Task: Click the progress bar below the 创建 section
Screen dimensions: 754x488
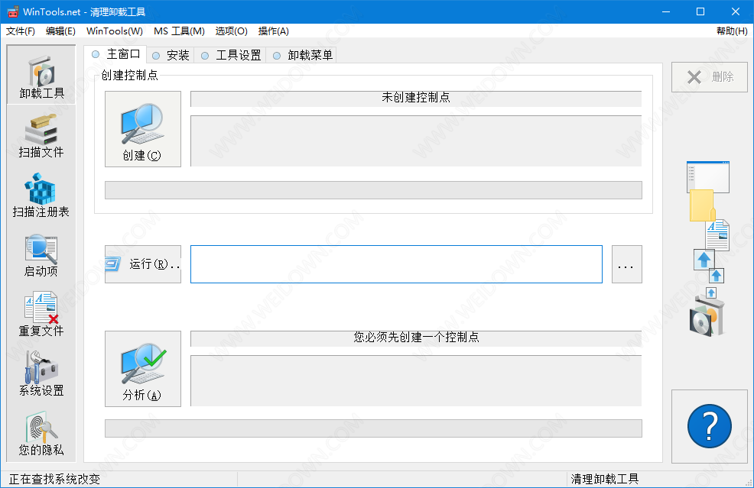Action: 374,190
